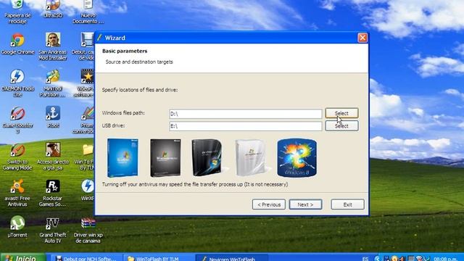Open the WinXP lightning desktop icon
The image size is (464, 261).
point(87,190)
